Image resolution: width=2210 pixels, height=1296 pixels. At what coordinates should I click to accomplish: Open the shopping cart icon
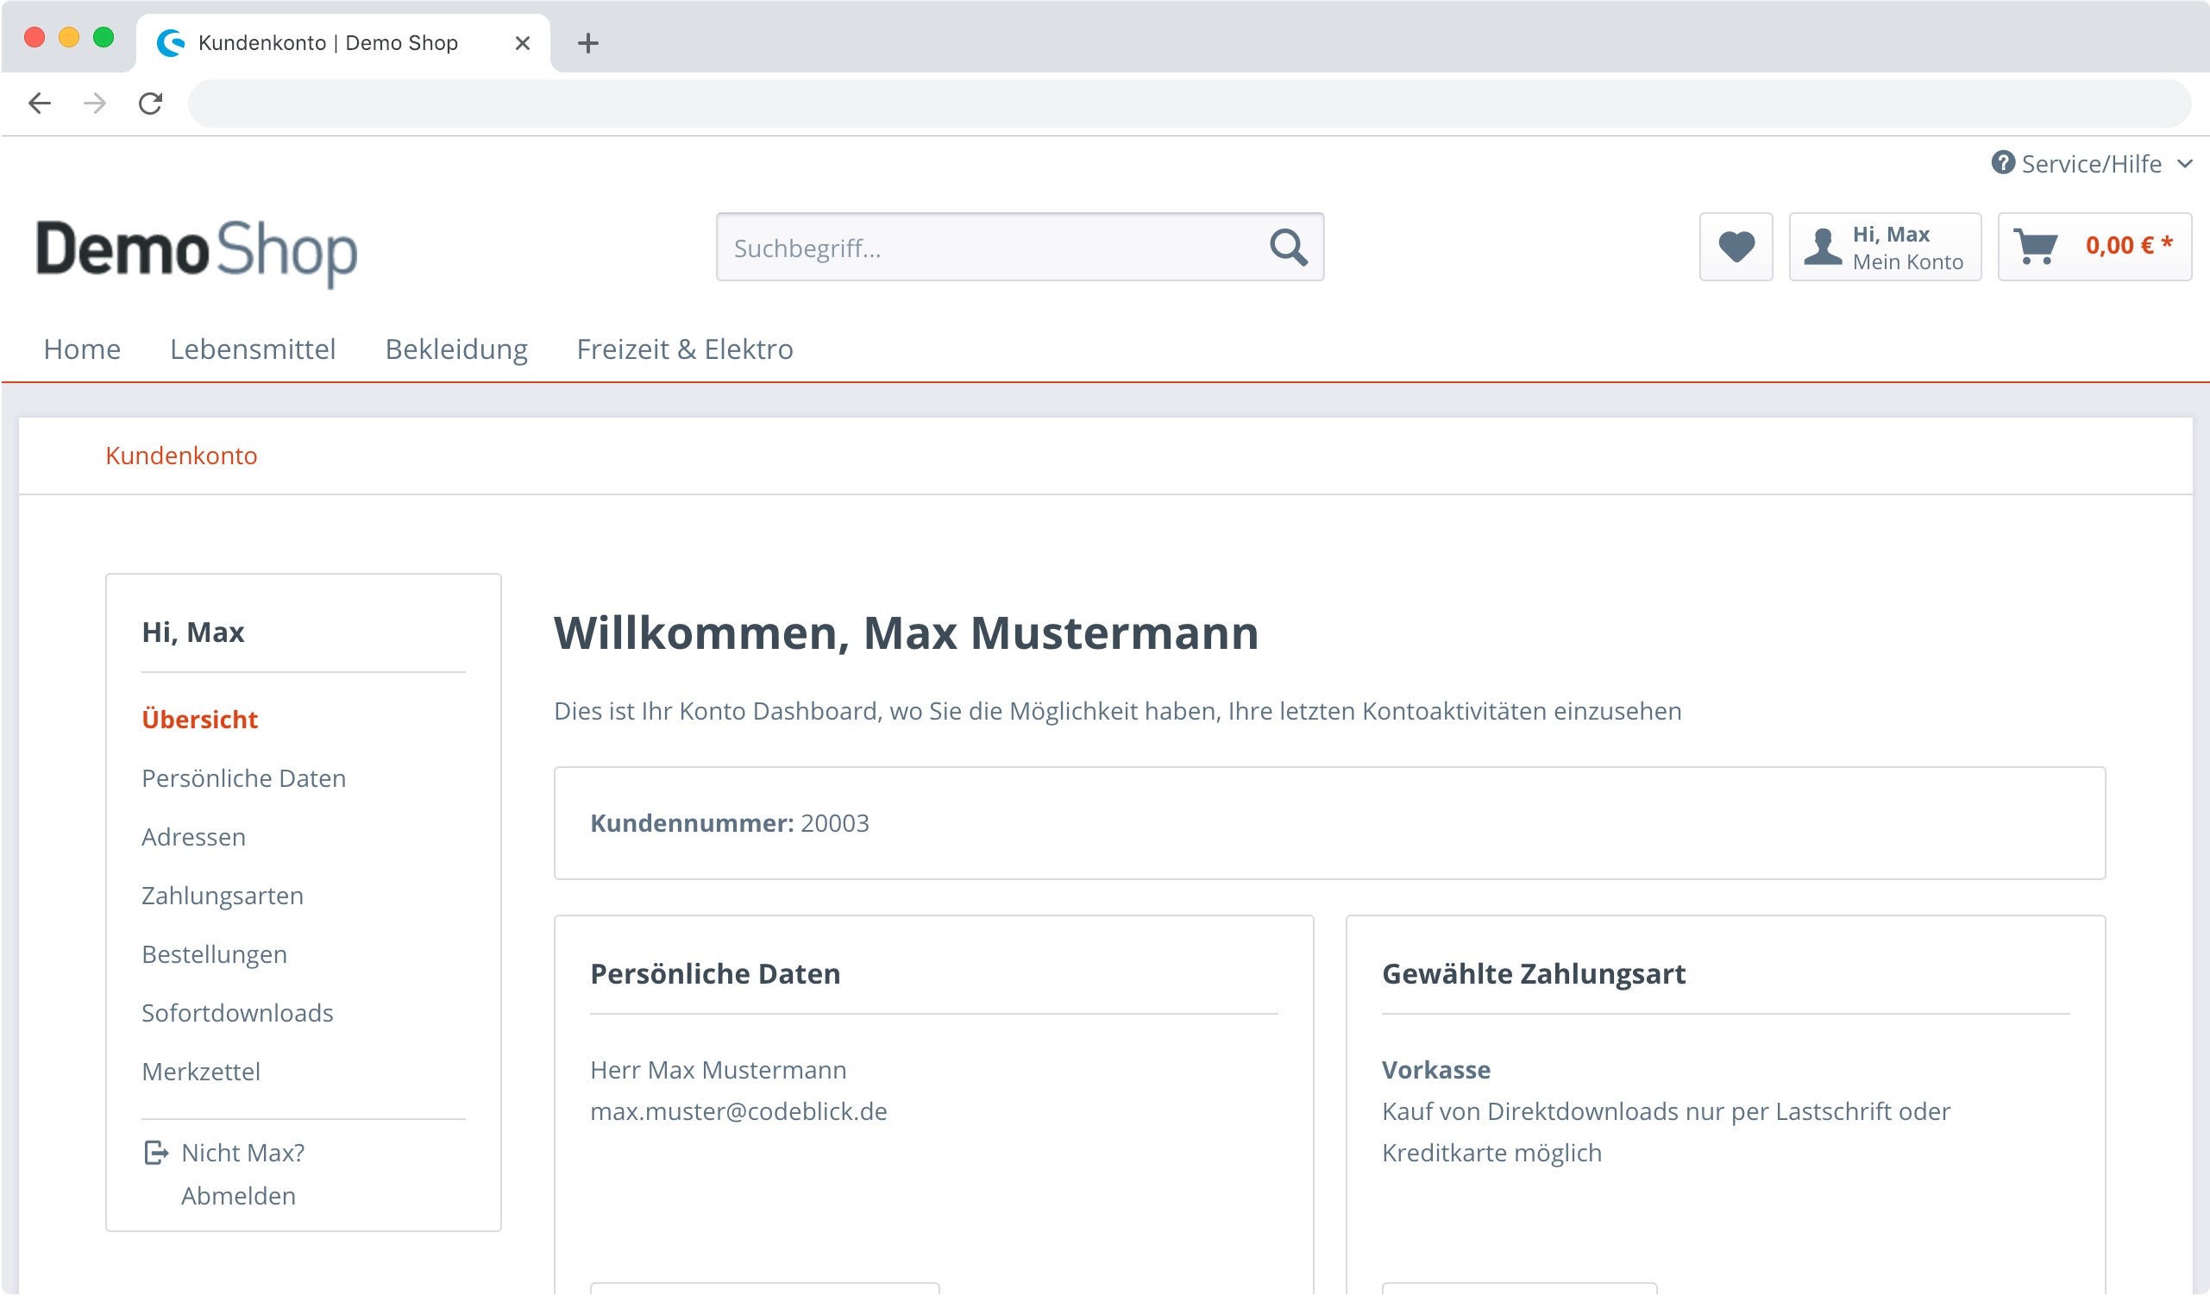[x=2035, y=247]
